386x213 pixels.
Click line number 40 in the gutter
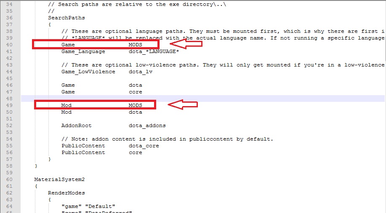pos(9,45)
